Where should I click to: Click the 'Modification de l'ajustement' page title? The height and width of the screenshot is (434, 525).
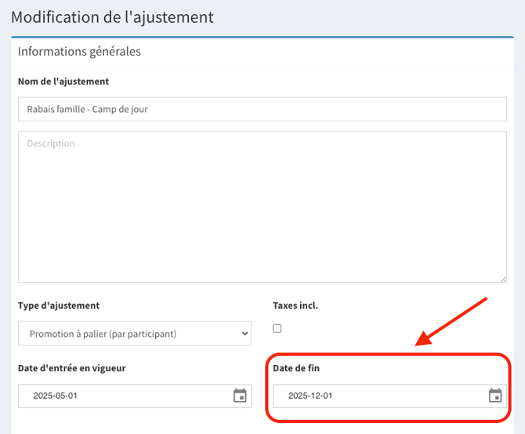pyautogui.click(x=112, y=16)
